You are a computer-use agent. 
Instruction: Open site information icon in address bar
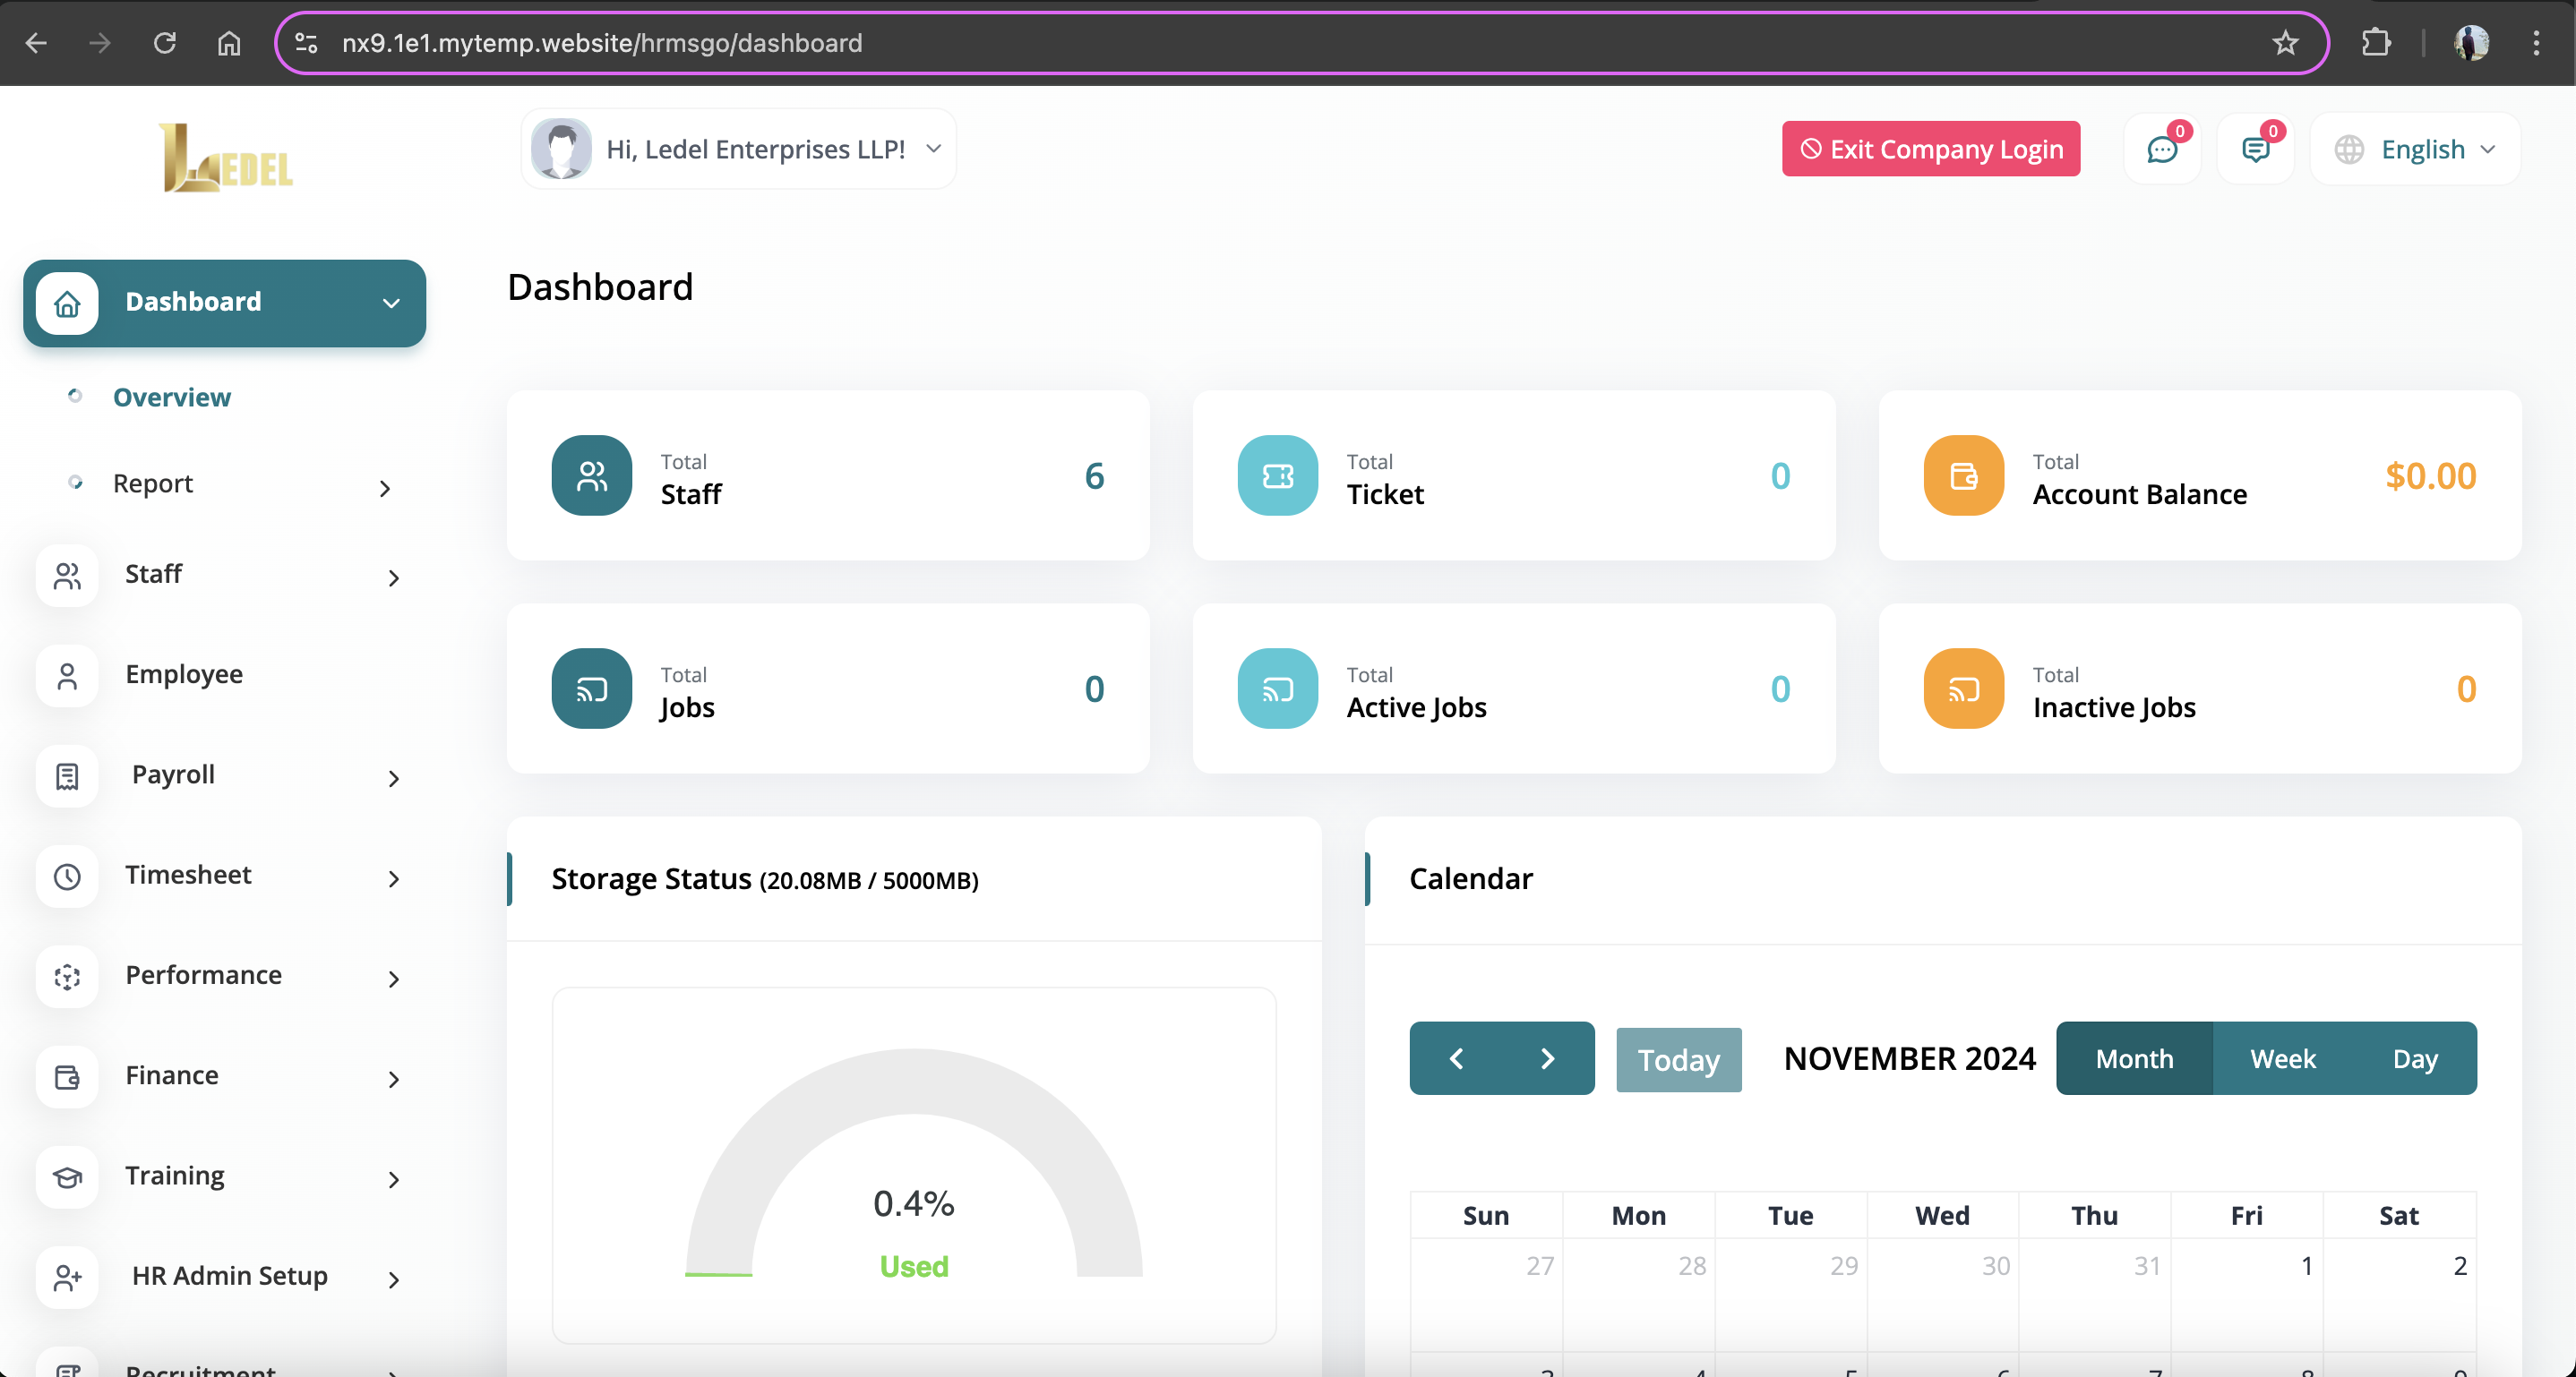(307, 43)
